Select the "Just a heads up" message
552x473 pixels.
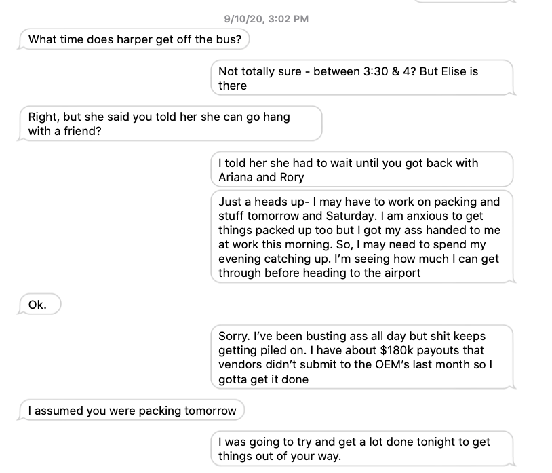pos(361,237)
